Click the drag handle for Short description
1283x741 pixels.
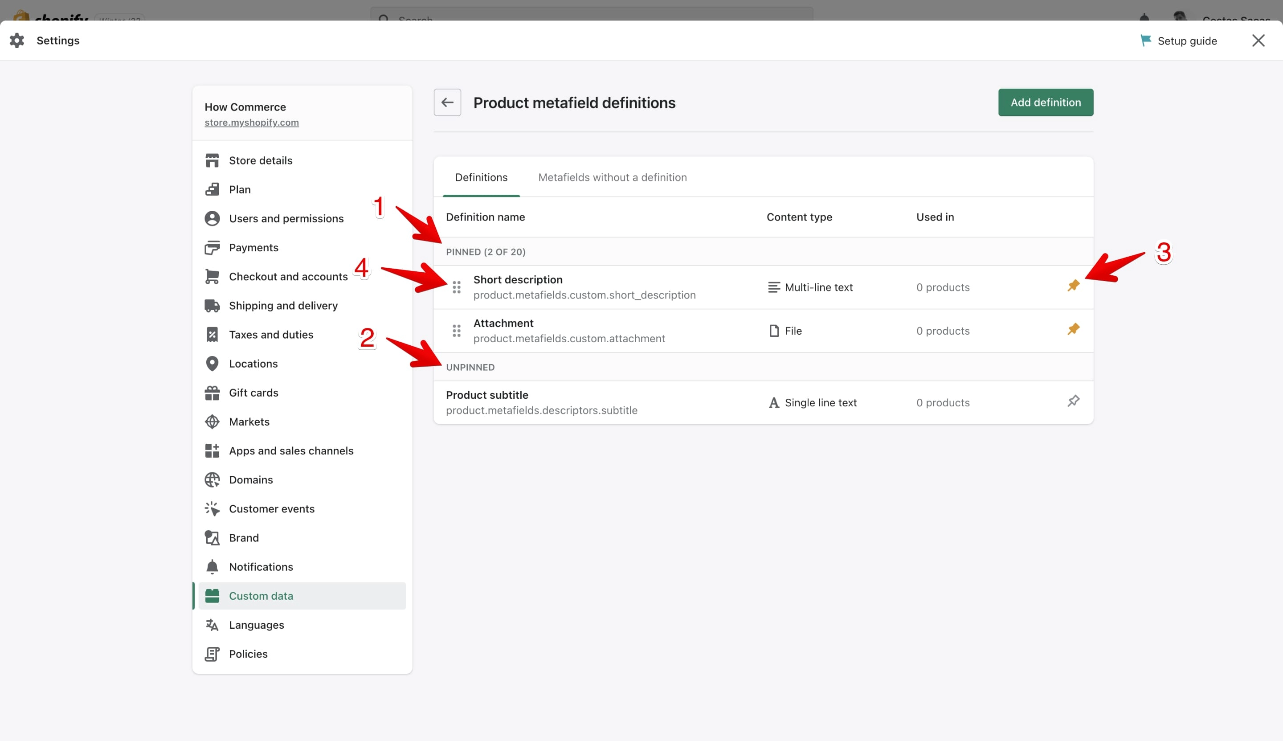[457, 287]
